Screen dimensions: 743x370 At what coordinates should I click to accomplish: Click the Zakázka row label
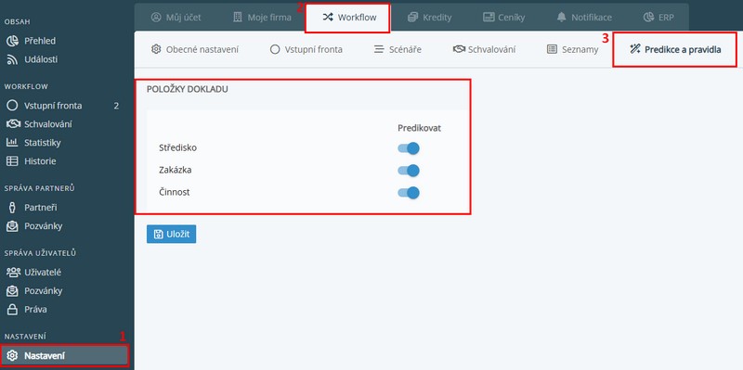[176, 170]
